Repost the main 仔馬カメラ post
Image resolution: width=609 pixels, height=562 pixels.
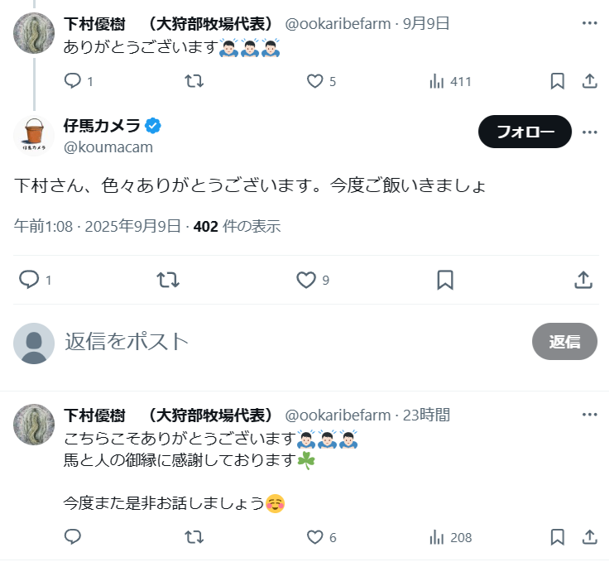click(168, 280)
